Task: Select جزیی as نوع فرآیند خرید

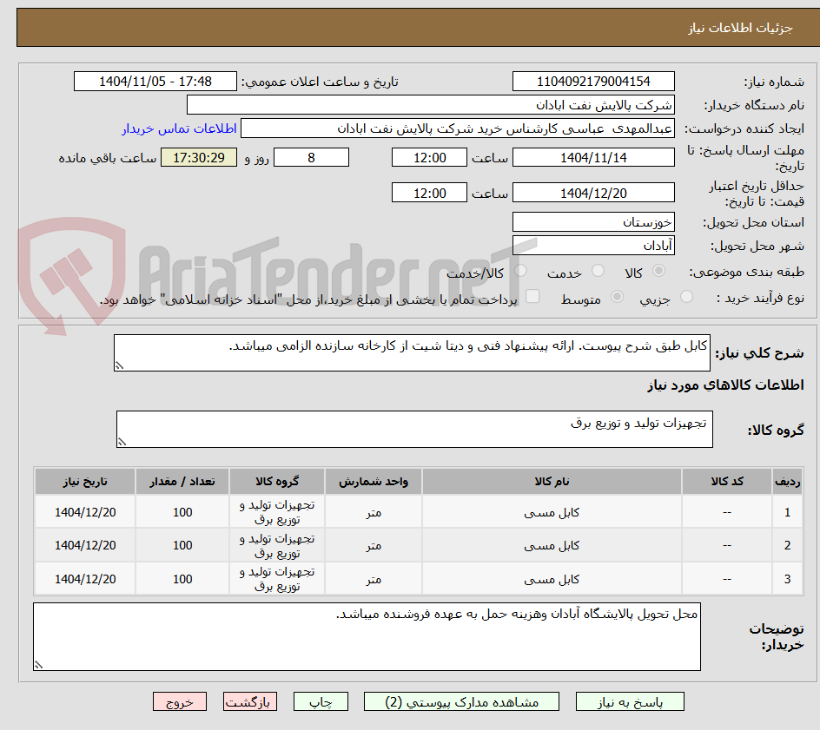Action: click(685, 297)
